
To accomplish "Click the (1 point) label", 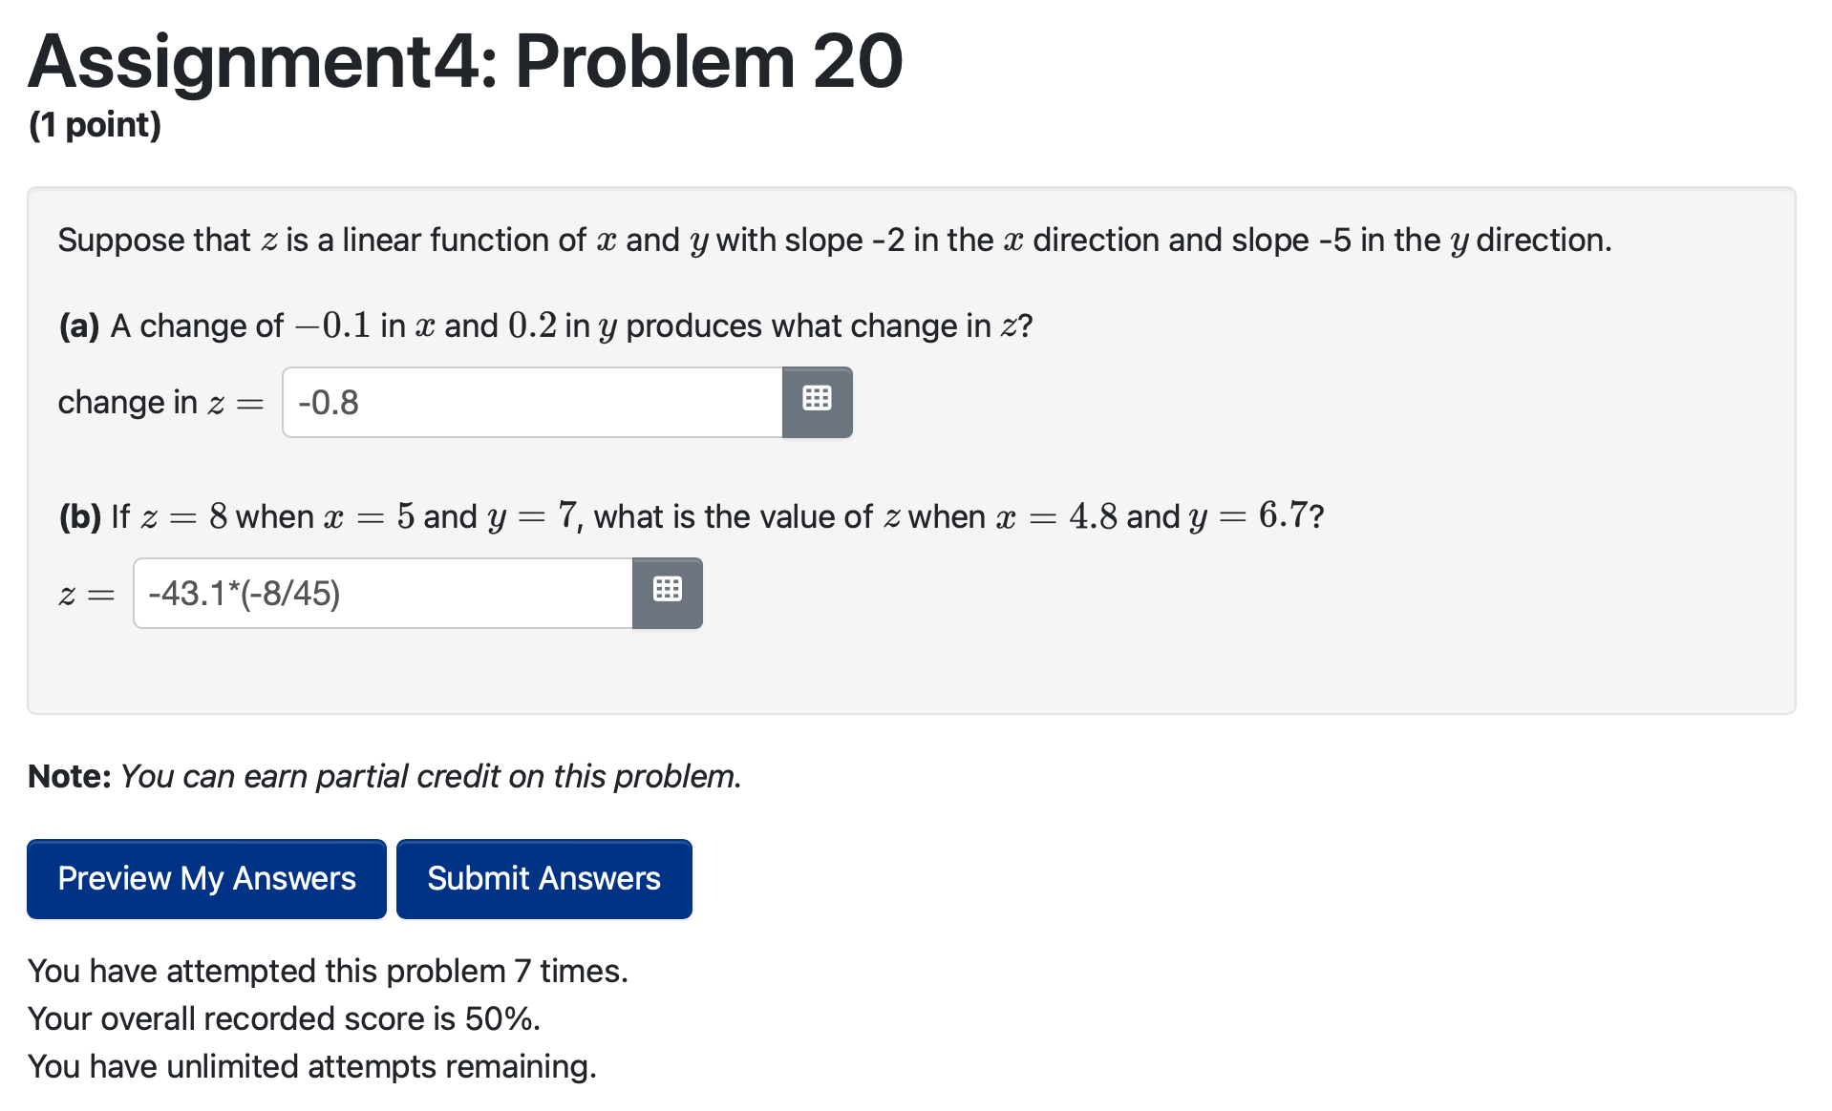I will click(95, 124).
